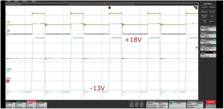This screenshot has height=109, width=224.
Task: Click the Cursors button
Action: point(205,7)
